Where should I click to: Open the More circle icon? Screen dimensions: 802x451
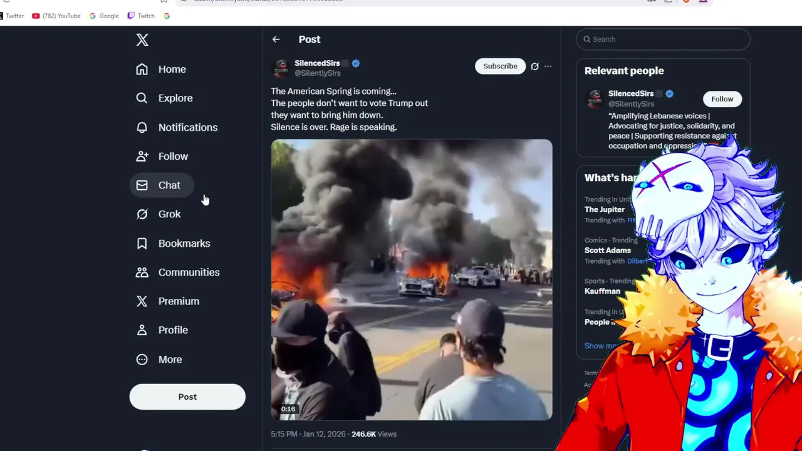click(x=142, y=360)
